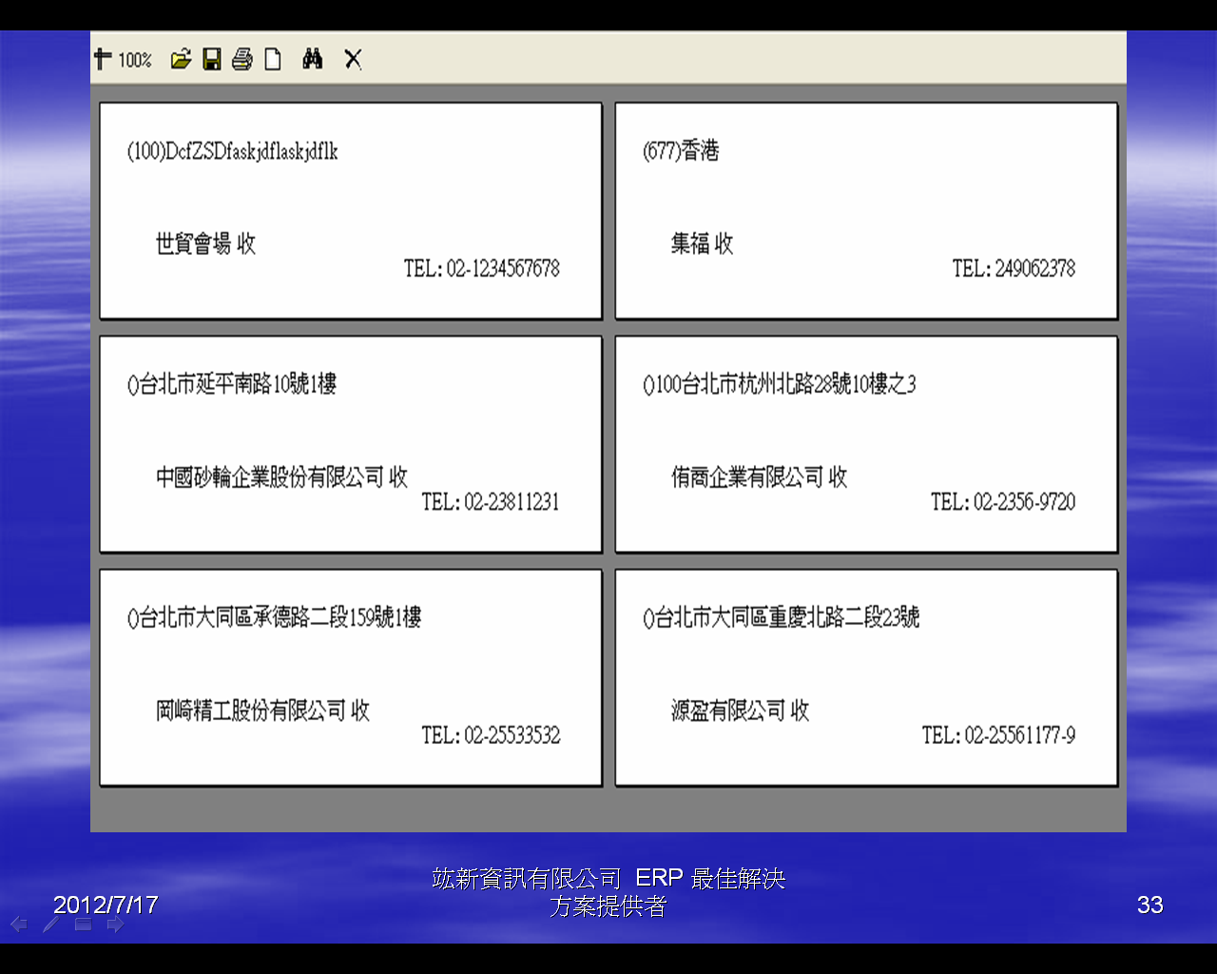This screenshot has width=1217, height=974.
Task: Click the phone number TEL: 02-23811231
Action: pyautogui.click(x=491, y=501)
